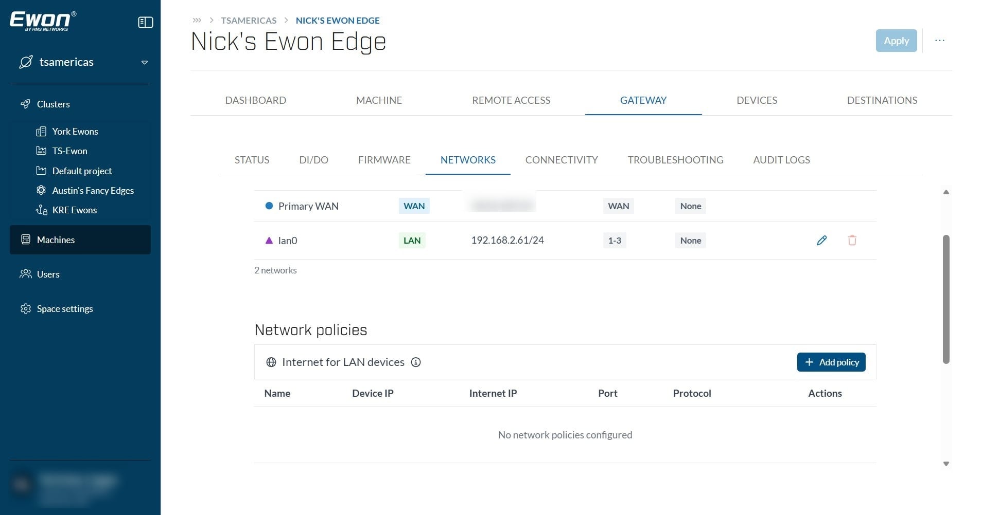
Task: Select GATEWAY tab
Action: 643,100
